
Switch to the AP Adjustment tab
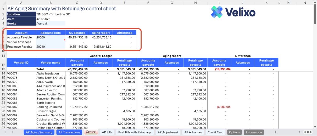tap(168, 132)
